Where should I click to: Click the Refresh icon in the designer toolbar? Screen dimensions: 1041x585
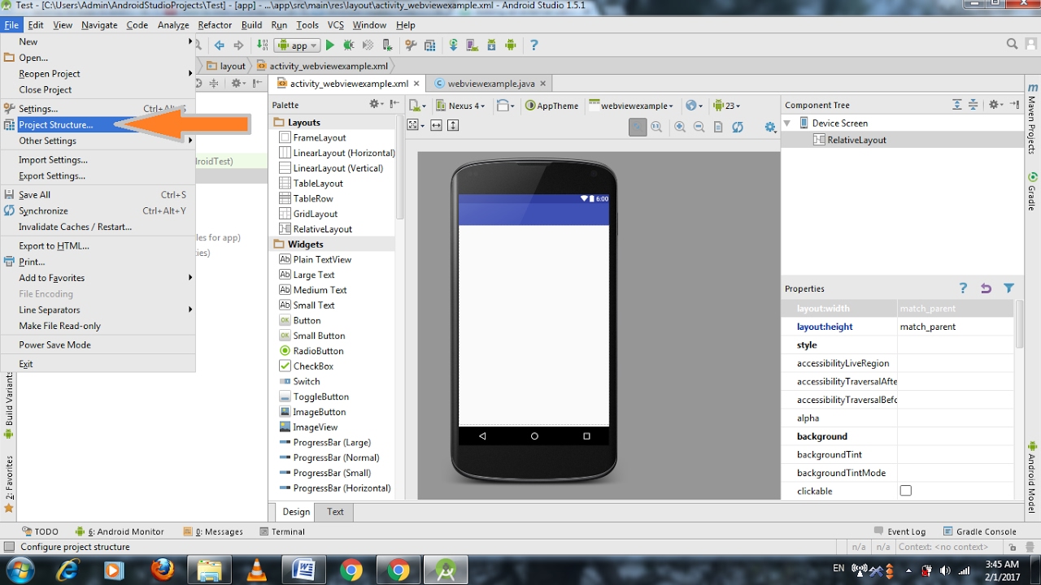[738, 127]
